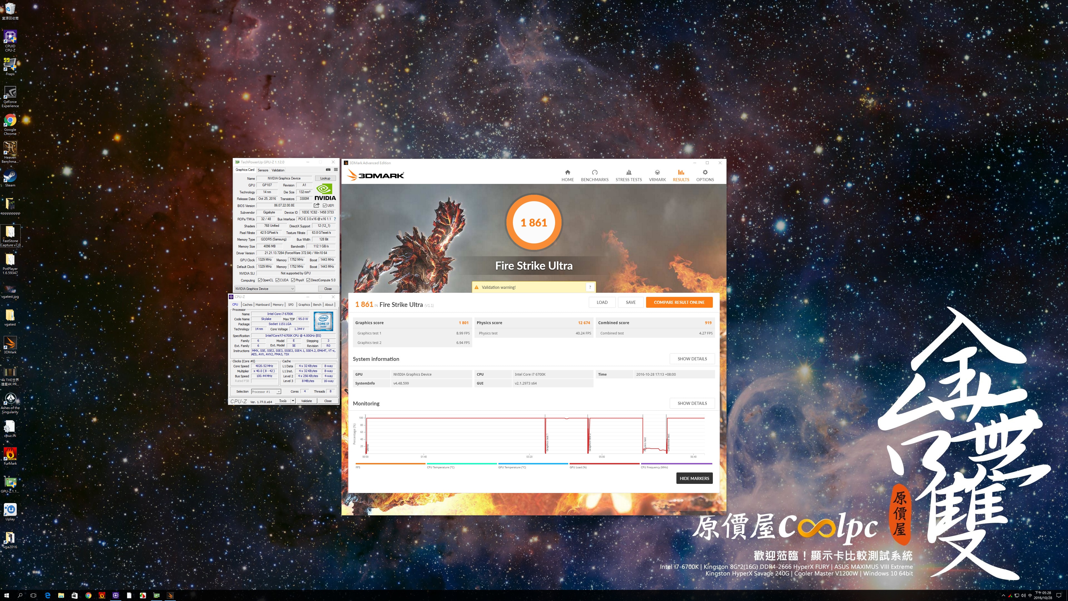
Task: Open the Fraps desktop icon
Action: point(10,67)
